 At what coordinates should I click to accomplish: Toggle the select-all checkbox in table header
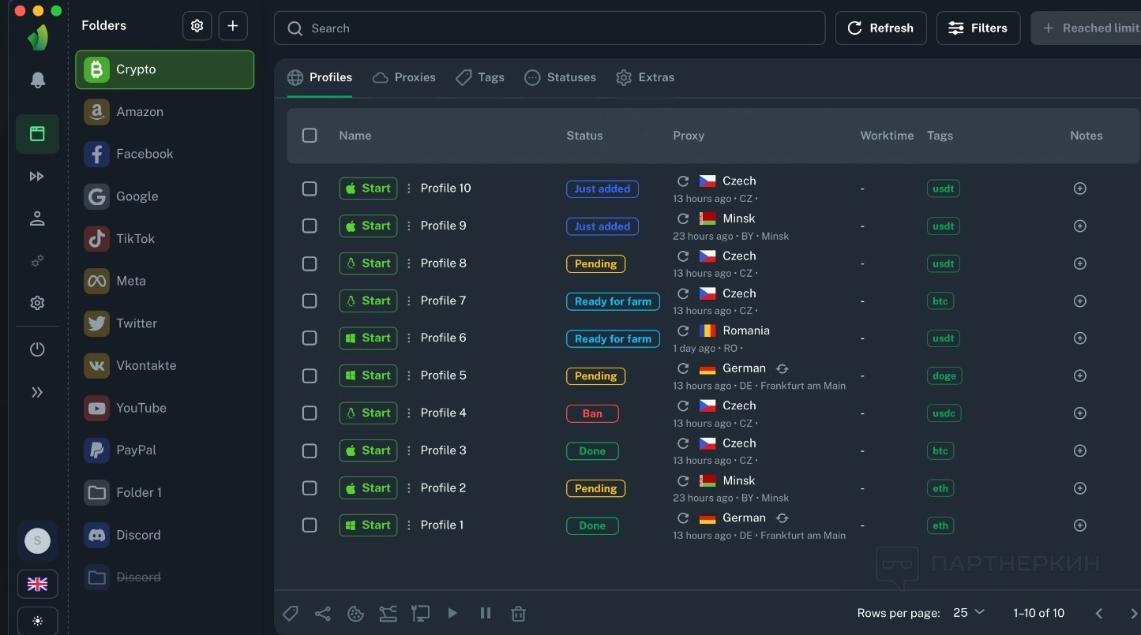pyautogui.click(x=310, y=136)
